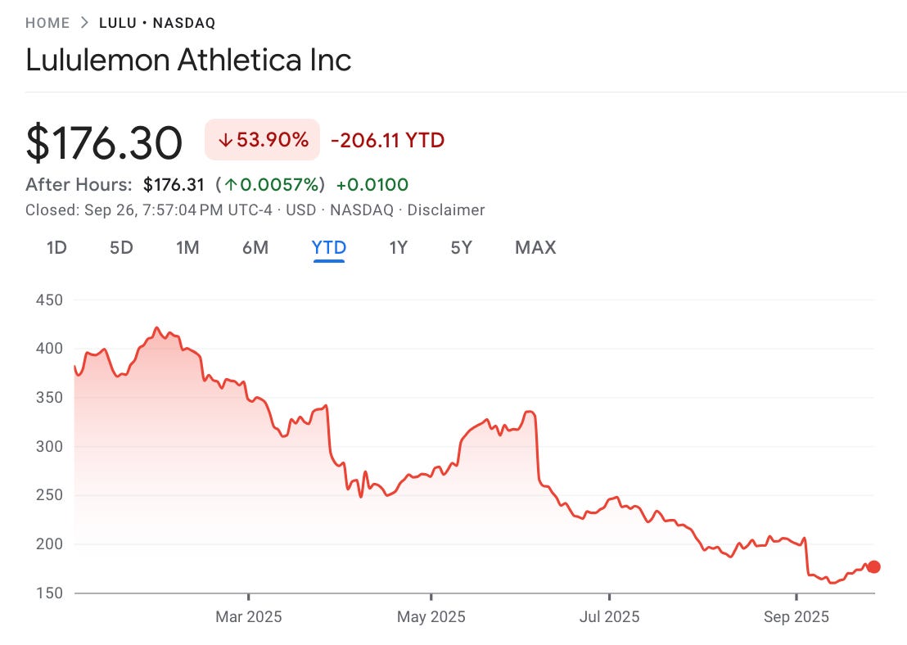This screenshot has height=645, width=907.
Task: Switch to the MAX time range
Action: pyautogui.click(x=535, y=247)
